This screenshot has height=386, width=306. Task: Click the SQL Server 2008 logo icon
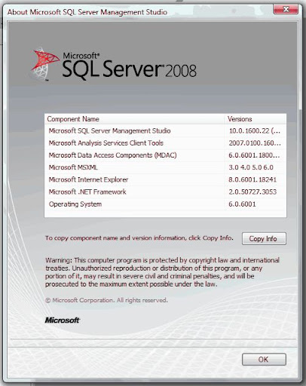point(45,64)
